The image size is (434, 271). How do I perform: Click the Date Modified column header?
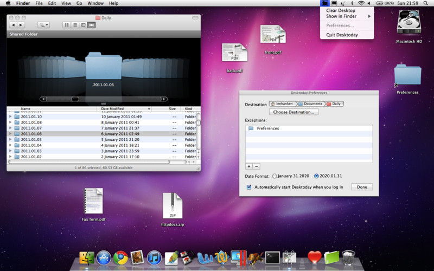(x=113, y=109)
